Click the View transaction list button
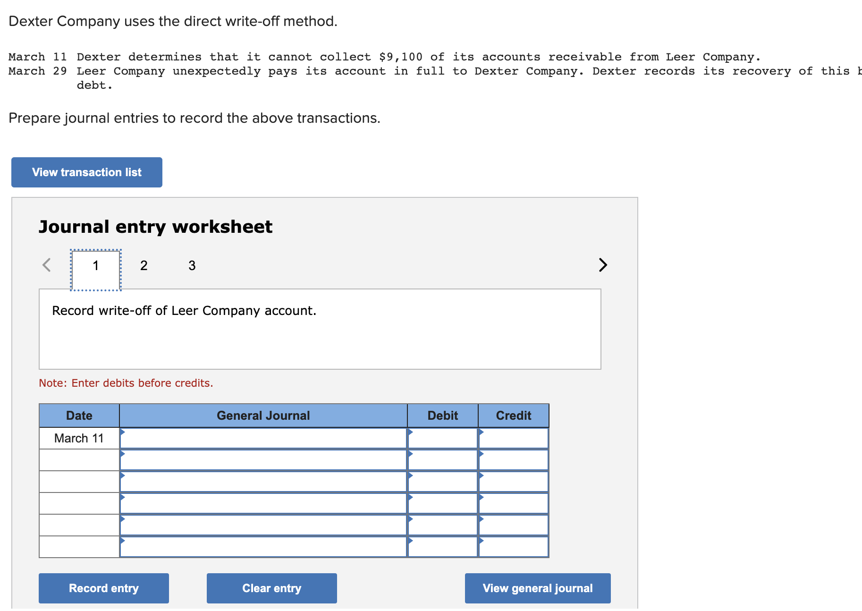 pyautogui.click(x=86, y=172)
